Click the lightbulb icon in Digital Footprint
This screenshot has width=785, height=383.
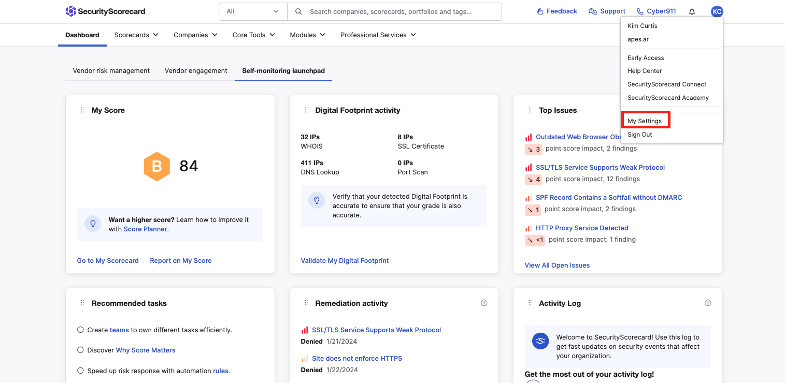click(317, 201)
